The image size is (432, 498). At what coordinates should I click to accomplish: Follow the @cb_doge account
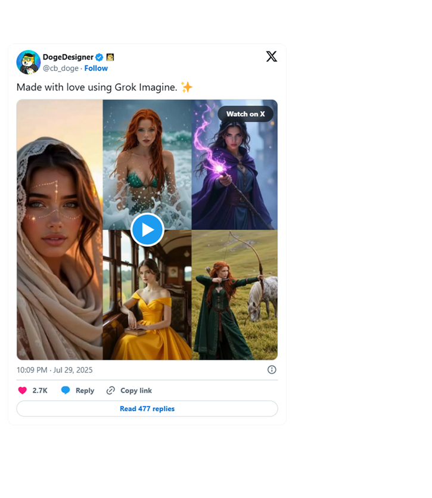pos(96,69)
